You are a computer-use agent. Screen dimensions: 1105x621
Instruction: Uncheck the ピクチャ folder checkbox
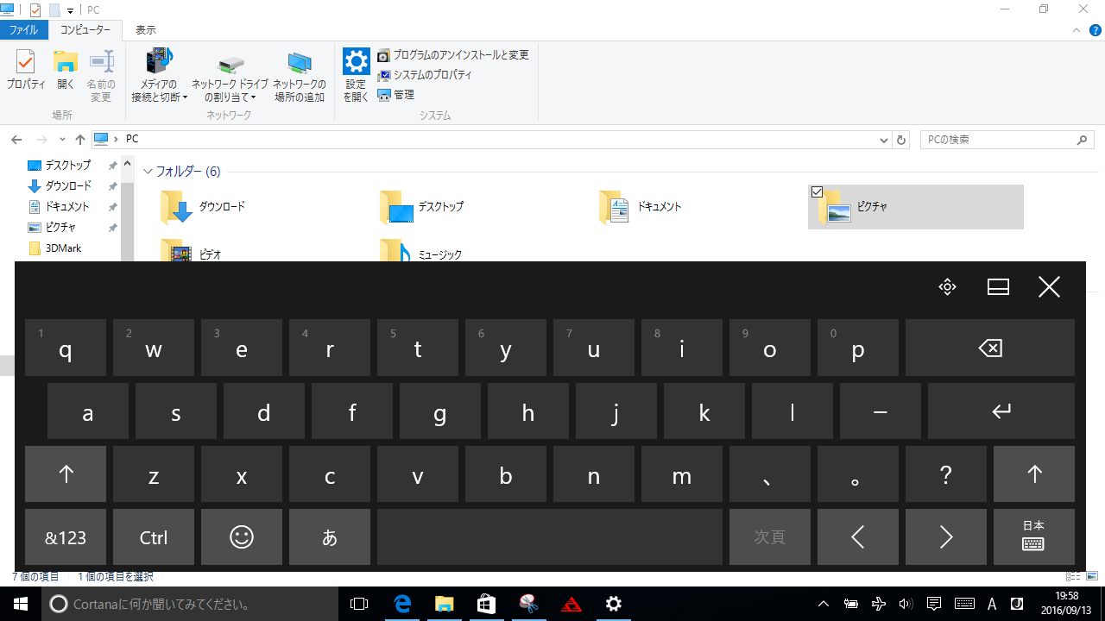point(818,192)
